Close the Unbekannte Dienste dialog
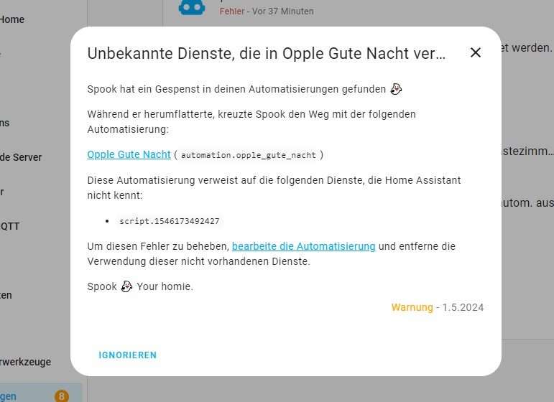 (x=476, y=52)
